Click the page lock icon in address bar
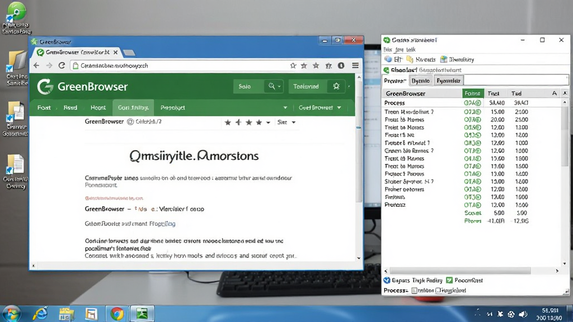The height and width of the screenshot is (322, 573). click(x=76, y=66)
